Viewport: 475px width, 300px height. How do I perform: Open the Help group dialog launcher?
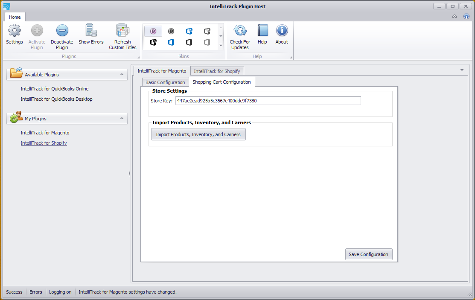point(291,57)
